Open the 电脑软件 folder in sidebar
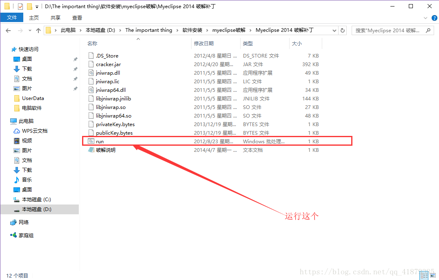 point(31,108)
